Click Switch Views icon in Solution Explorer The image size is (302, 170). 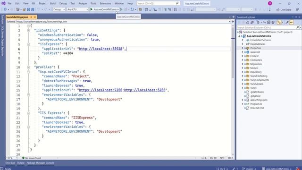tap(252, 22)
